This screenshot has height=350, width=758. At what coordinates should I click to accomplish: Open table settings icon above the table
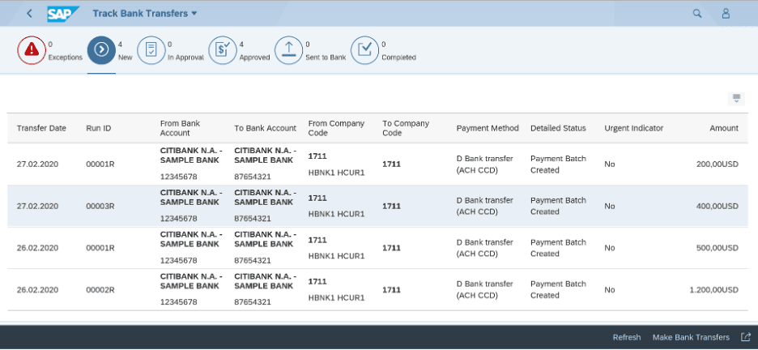click(736, 99)
